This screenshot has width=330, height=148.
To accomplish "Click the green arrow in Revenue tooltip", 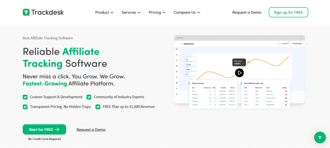I will click(243, 64).
